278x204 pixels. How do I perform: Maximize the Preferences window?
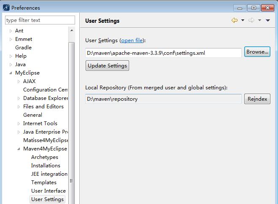254,8
